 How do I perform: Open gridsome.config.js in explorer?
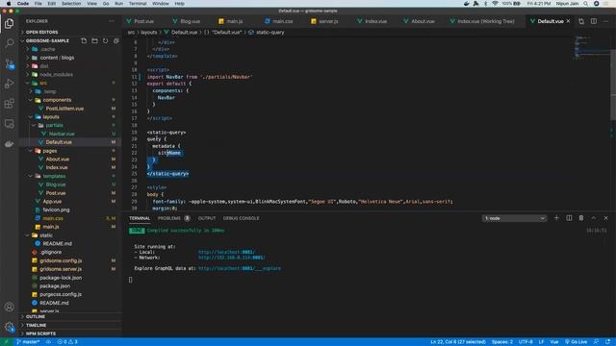click(x=61, y=260)
